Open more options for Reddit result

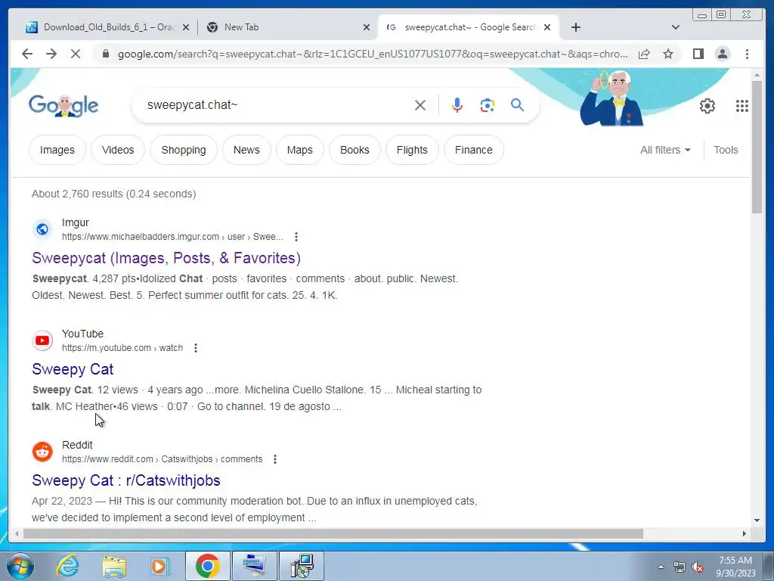pyautogui.click(x=275, y=459)
